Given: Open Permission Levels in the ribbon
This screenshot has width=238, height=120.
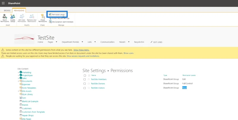Looking at the screenshot, I should point(57,14).
